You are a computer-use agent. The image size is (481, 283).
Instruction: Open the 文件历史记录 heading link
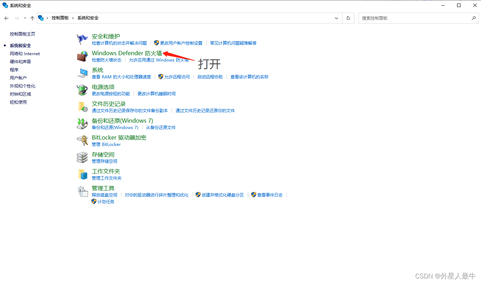point(109,104)
